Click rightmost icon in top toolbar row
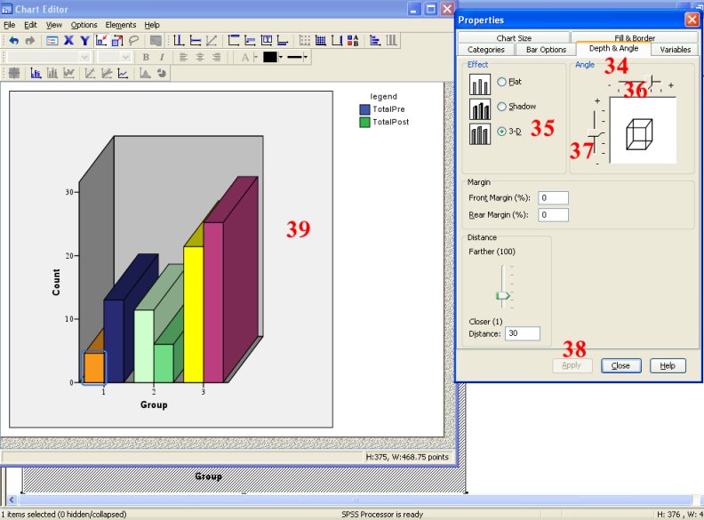Image resolution: width=704 pixels, height=520 pixels. point(391,41)
